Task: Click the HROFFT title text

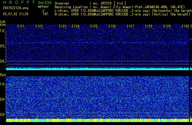Action: point(19,2)
